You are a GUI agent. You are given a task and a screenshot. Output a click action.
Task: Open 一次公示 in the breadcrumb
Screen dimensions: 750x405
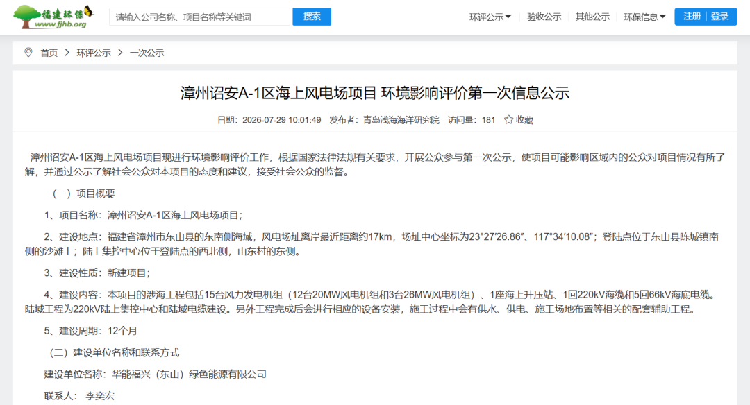[147, 53]
